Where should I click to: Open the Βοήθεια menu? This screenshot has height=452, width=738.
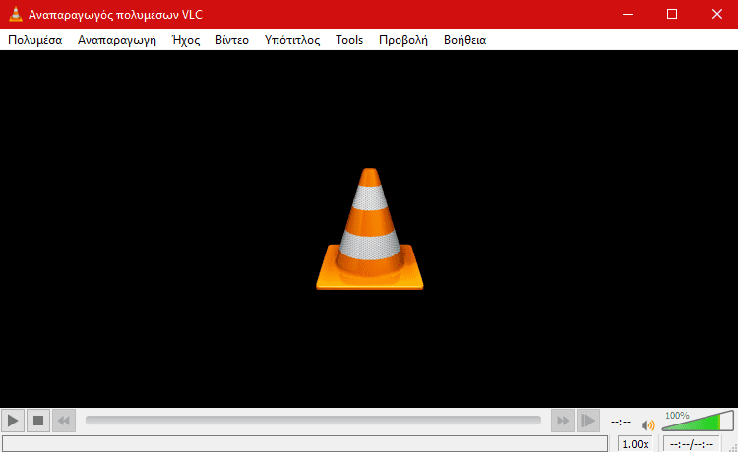pos(465,40)
